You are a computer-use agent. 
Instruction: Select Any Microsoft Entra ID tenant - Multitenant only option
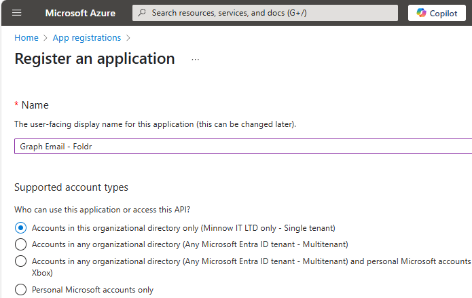(20, 244)
